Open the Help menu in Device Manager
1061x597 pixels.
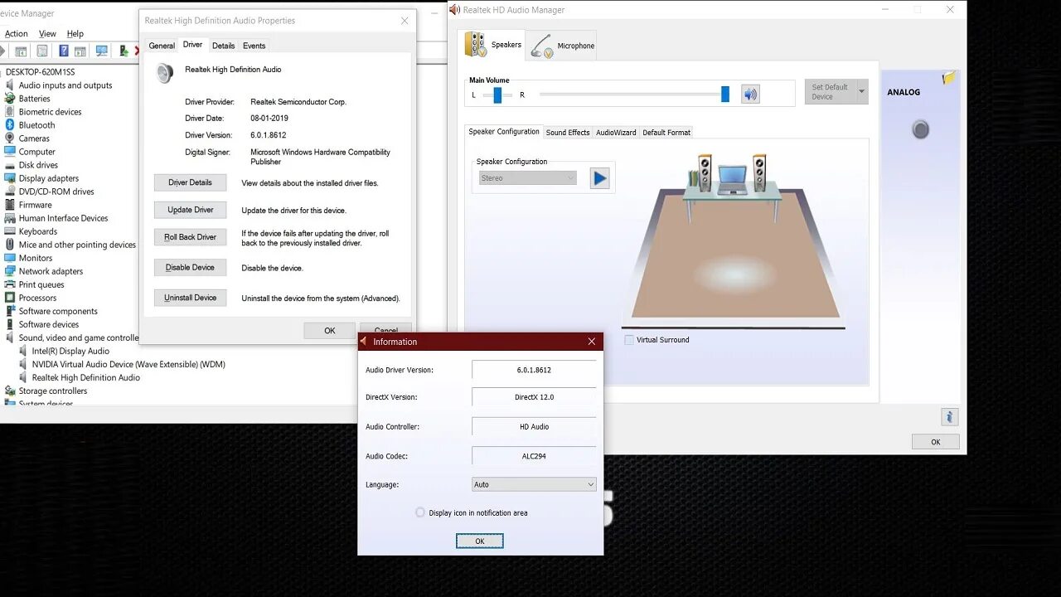point(75,34)
